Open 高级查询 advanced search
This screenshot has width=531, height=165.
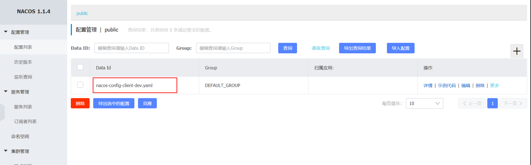tap(321, 48)
